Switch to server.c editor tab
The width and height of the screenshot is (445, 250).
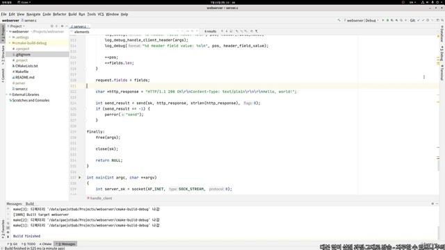[79, 26]
